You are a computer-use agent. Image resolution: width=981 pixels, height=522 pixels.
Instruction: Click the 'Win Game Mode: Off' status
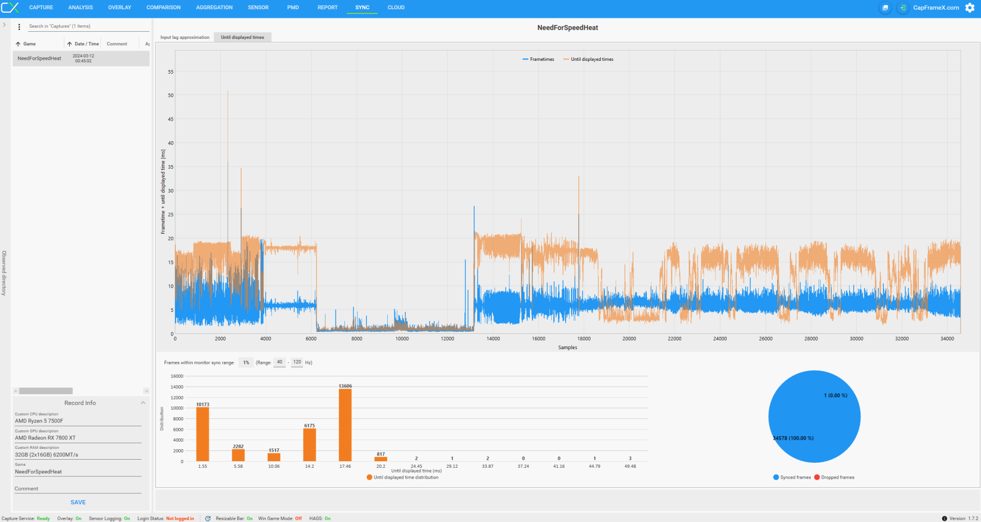280,518
